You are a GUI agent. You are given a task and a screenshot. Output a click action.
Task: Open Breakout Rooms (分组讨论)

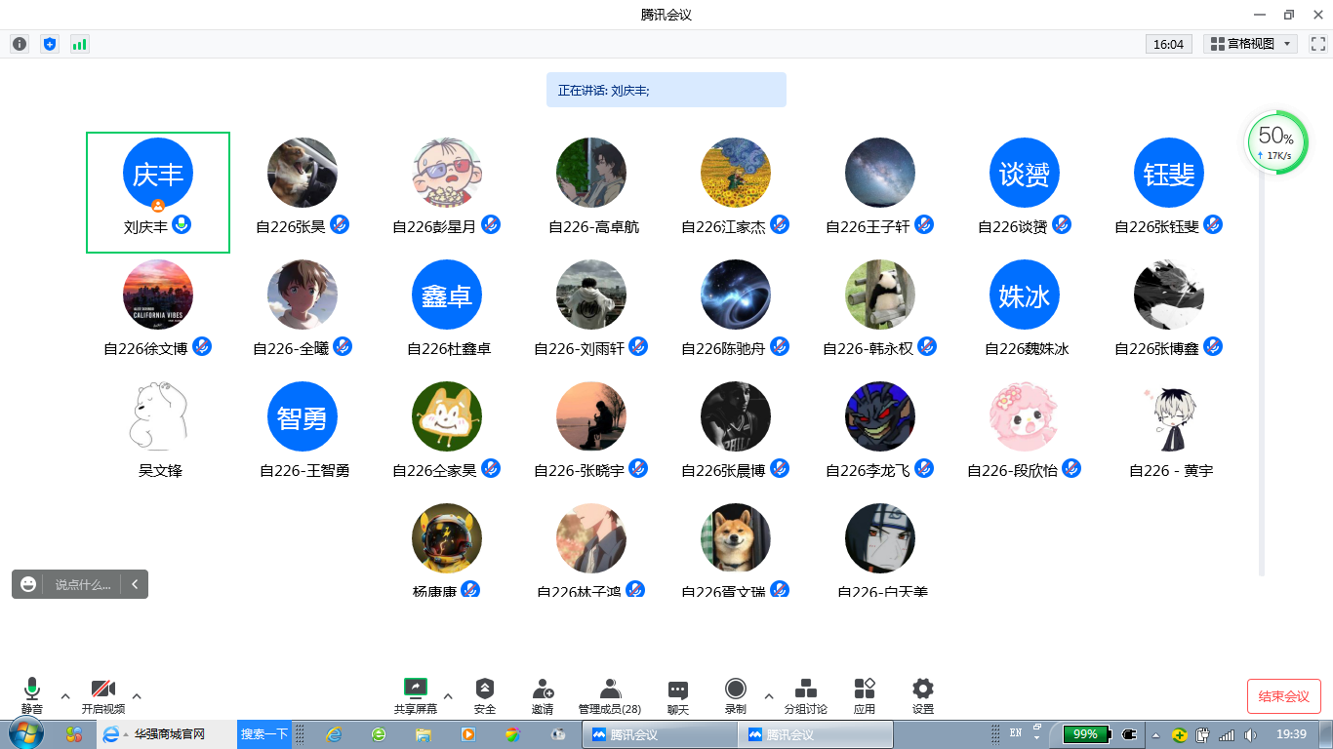click(x=805, y=695)
